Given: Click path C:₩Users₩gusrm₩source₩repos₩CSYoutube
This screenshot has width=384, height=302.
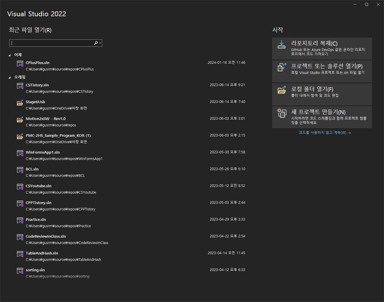Looking at the screenshot, I should point(61,192).
